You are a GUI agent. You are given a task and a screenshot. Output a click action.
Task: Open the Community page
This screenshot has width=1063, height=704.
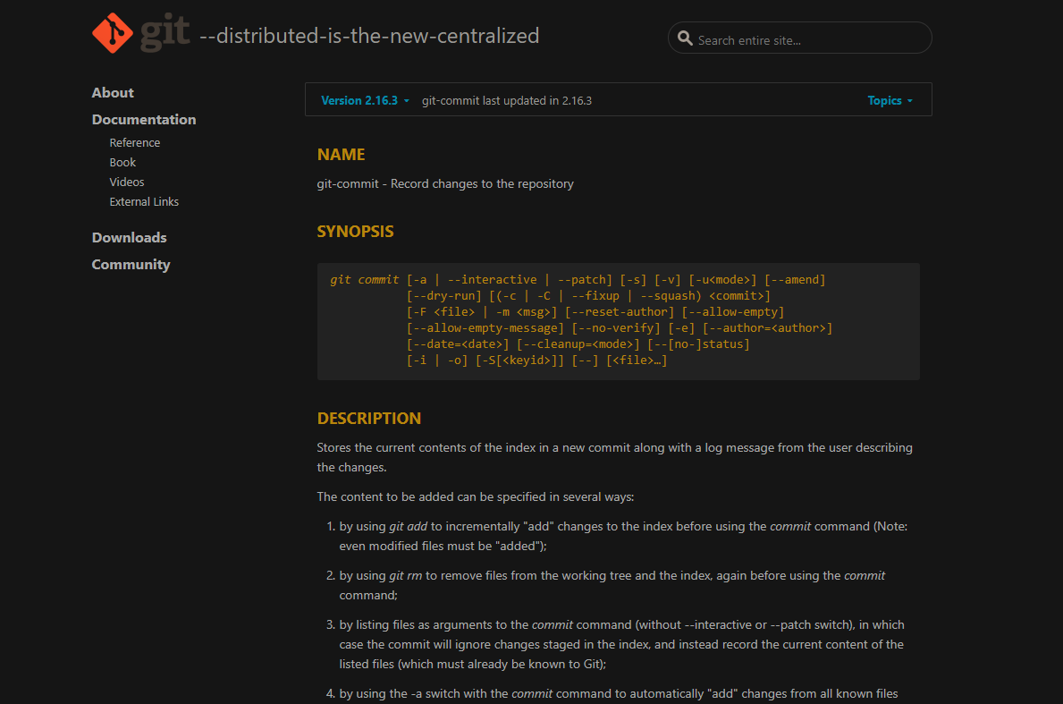click(131, 264)
